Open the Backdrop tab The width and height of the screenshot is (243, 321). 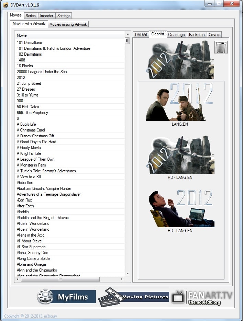197,35
